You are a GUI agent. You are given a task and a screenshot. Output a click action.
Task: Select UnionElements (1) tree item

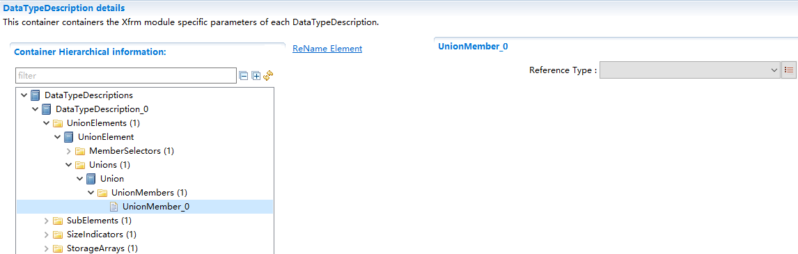(x=103, y=123)
